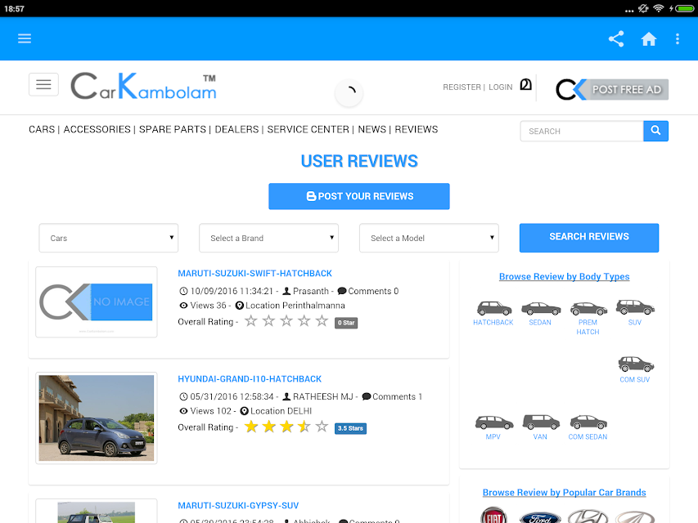Click the magnifier search button
The image size is (698, 523).
pos(655,131)
